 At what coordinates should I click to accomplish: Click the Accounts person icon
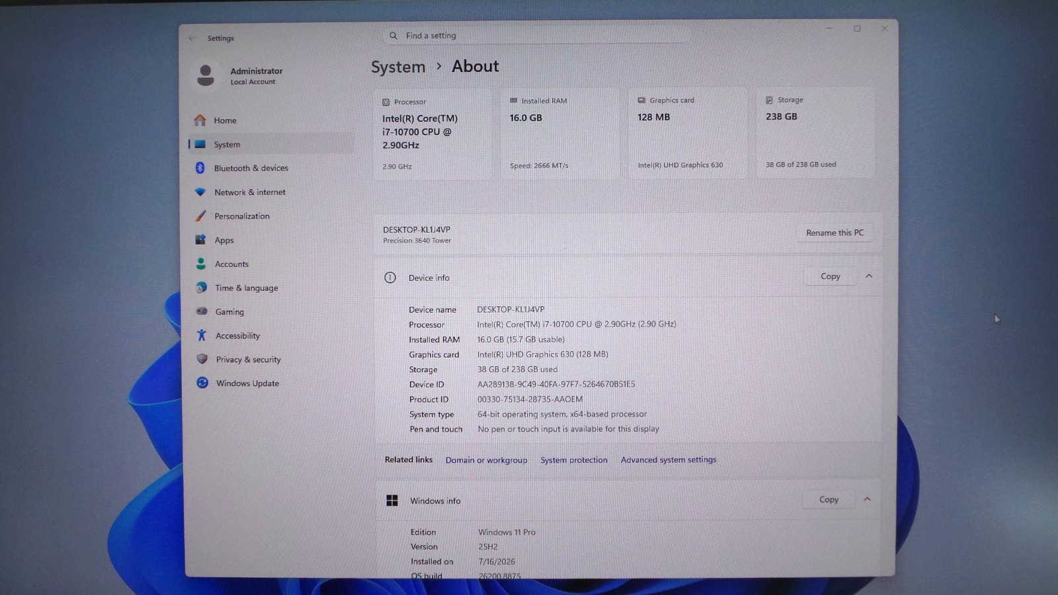tap(201, 264)
